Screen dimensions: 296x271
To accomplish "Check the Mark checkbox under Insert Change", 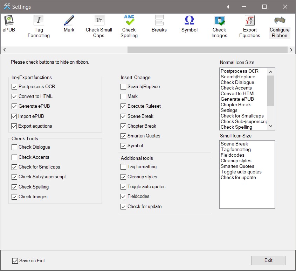I will coord(123,97).
